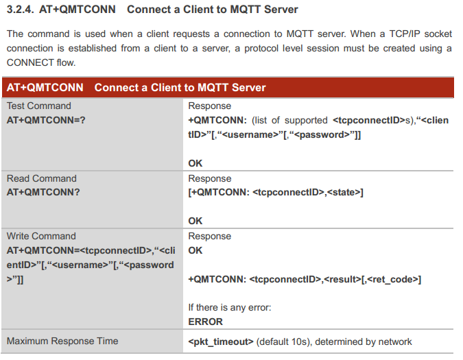Click the +QMTCONN result ret_code response line
This screenshot has width=463, height=360.
tap(304, 280)
